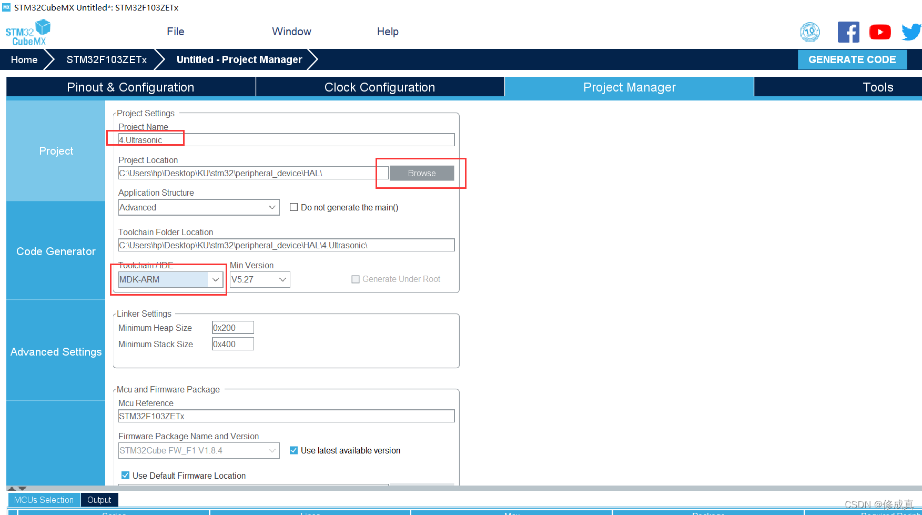Click the Minimum Stack Size field
This screenshot has width=922, height=515.
(x=232, y=344)
